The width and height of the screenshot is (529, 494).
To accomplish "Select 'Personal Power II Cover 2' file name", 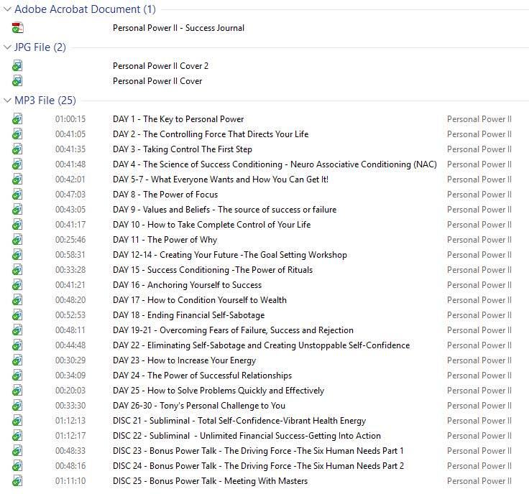I will [x=160, y=66].
